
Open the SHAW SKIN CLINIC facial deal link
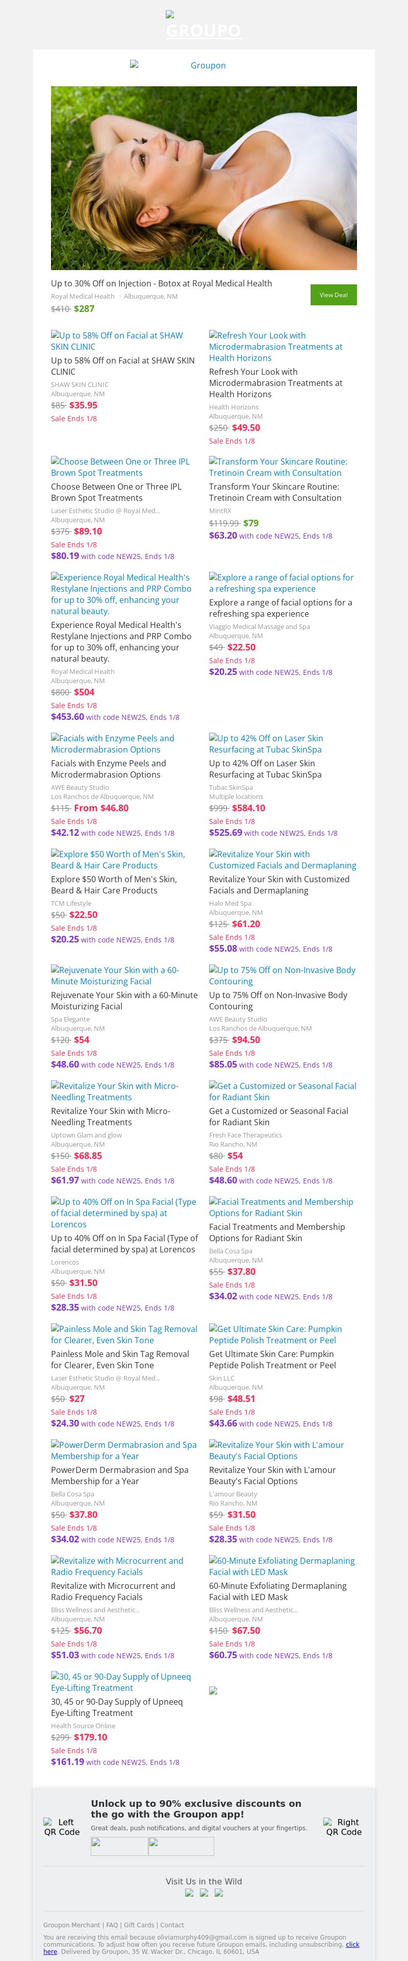(117, 341)
